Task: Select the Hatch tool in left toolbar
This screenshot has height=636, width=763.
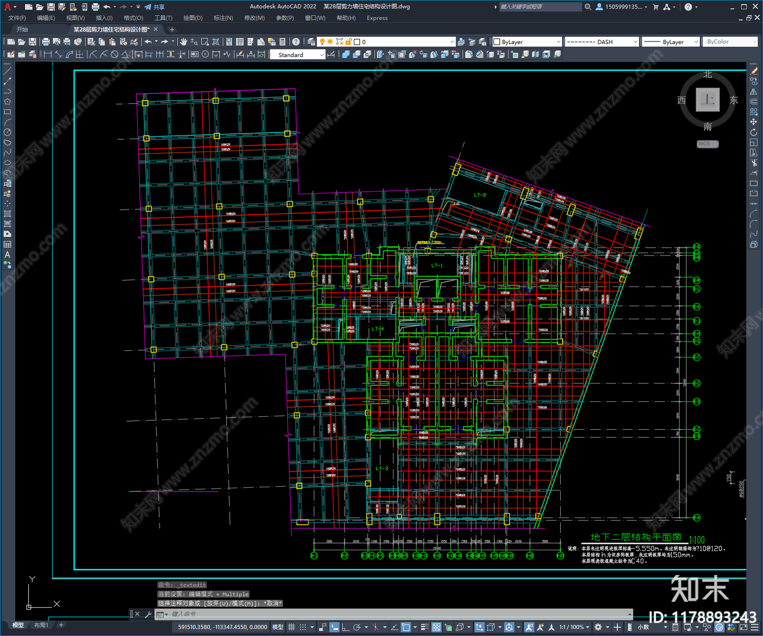Action: coord(7,214)
